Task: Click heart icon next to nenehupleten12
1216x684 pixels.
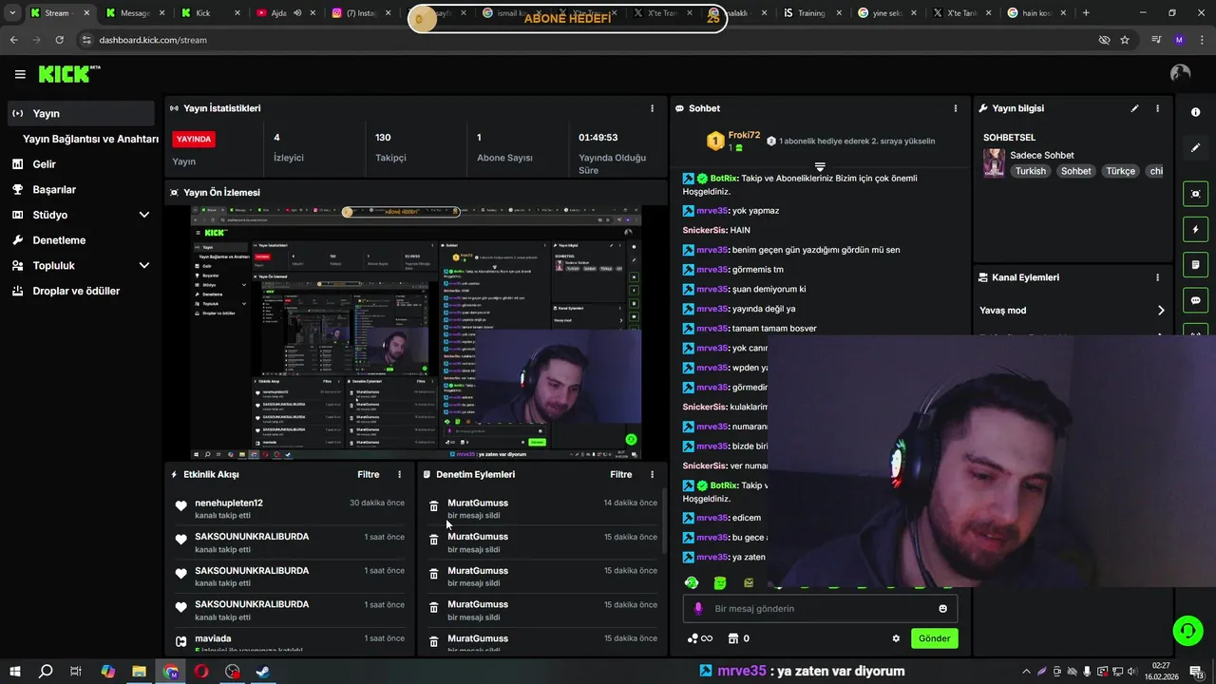Action: (x=181, y=506)
